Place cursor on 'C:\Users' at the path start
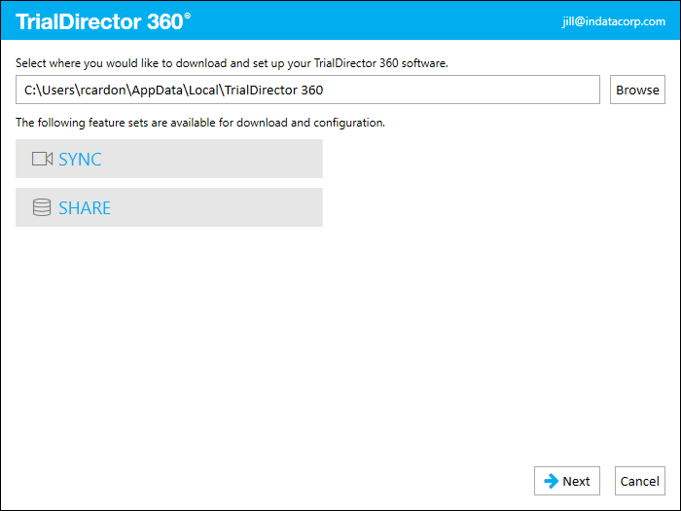This screenshot has height=511, width=681. click(x=49, y=90)
